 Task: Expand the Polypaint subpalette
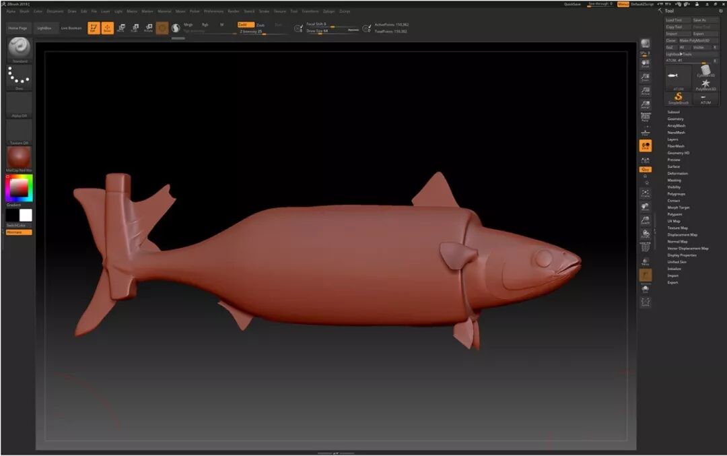[x=674, y=214]
